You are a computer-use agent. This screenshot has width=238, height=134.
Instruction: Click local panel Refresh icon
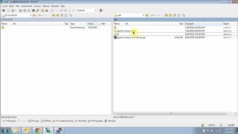(x=65, y=15)
